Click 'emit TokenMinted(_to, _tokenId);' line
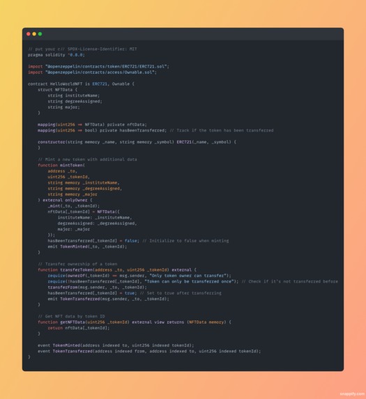 87,247
